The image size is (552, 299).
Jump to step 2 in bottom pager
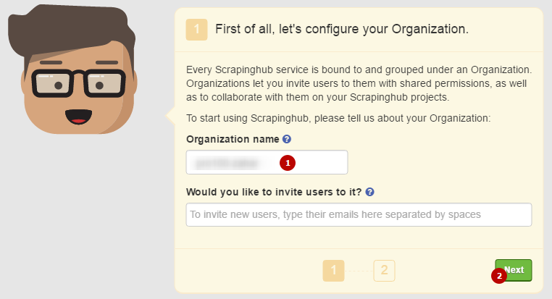tap(384, 271)
